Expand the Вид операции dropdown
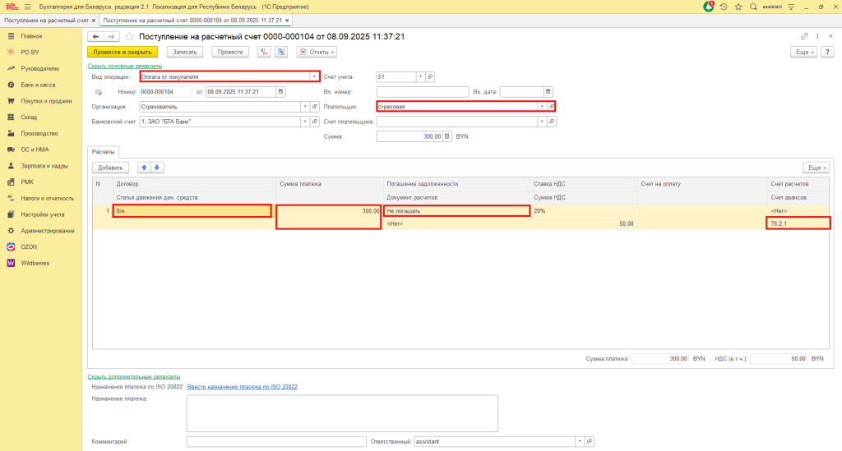This screenshot has height=451, width=842. coord(314,76)
